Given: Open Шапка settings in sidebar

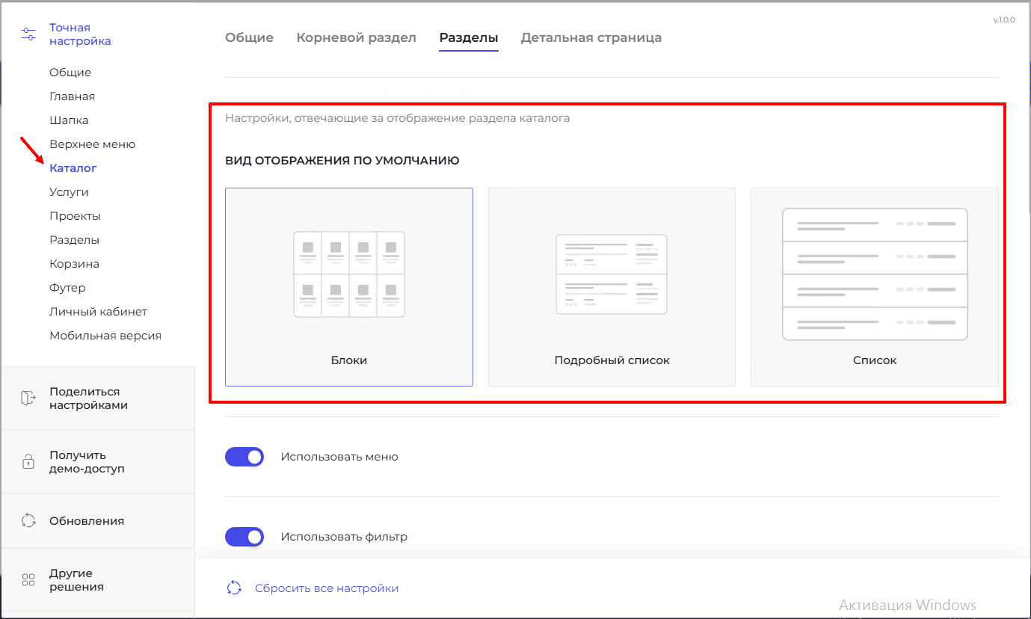Looking at the screenshot, I should click(x=69, y=120).
